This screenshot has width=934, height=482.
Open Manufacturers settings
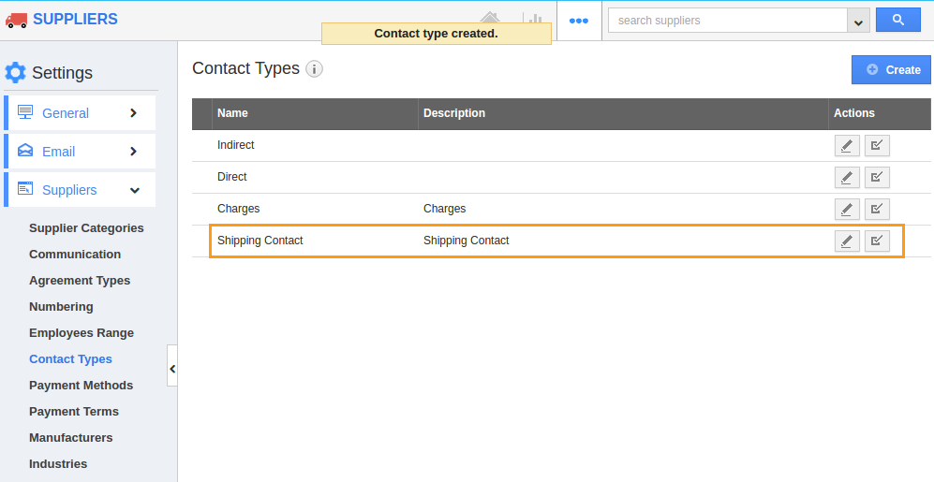pos(71,437)
